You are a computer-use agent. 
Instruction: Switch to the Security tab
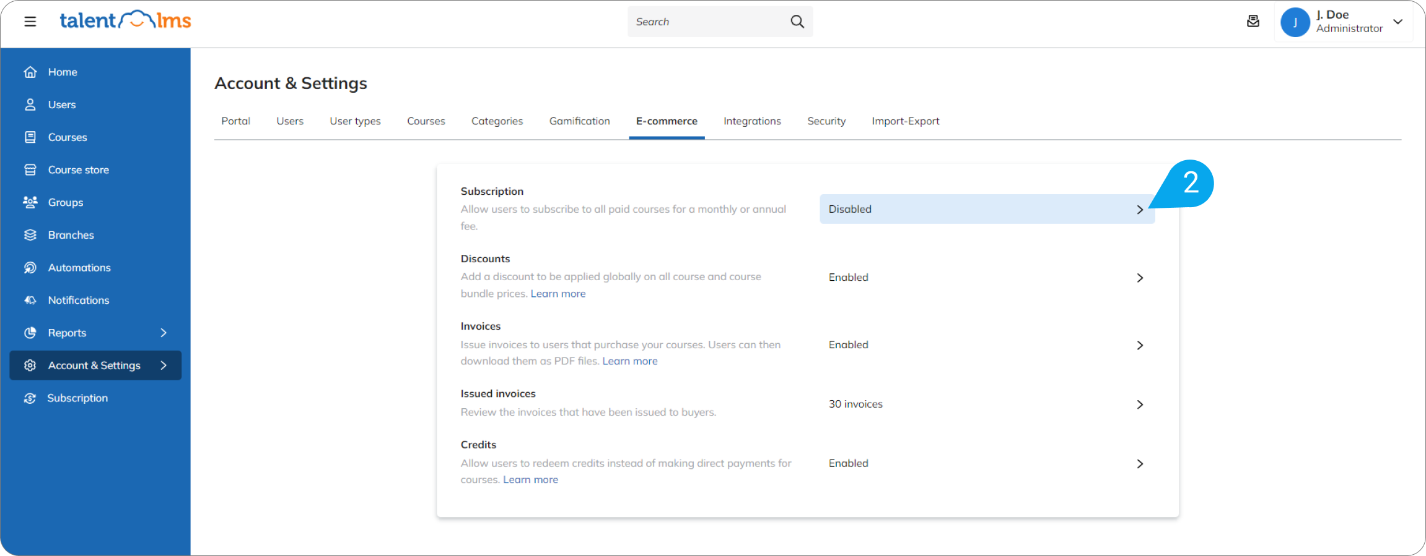[826, 121]
